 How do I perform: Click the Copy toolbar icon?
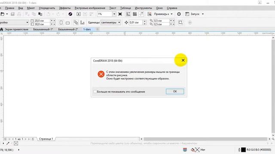tap(34, 14)
